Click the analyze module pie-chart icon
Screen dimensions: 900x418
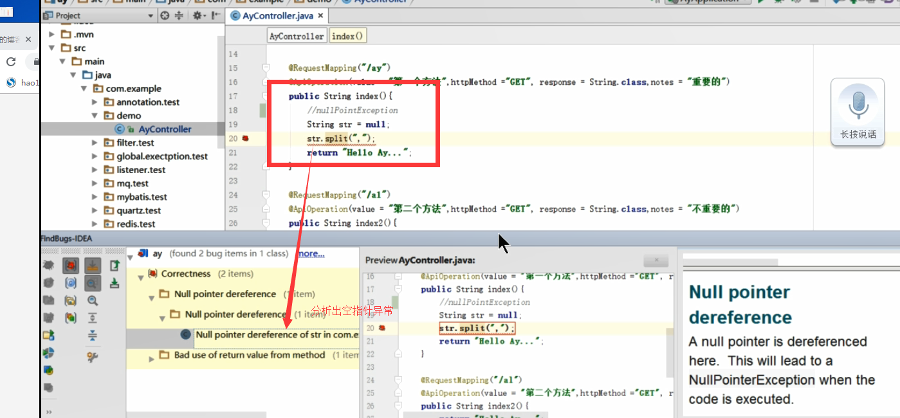click(49, 353)
